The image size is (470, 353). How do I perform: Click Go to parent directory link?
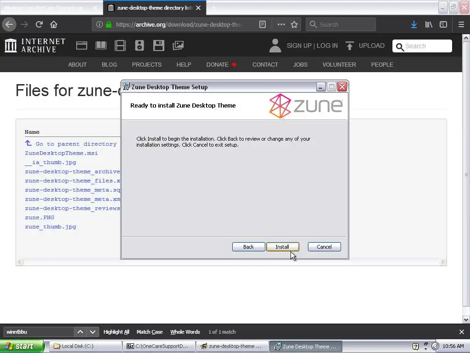tap(76, 144)
